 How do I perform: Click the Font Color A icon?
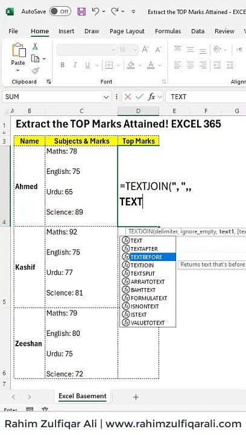[x=151, y=65]
